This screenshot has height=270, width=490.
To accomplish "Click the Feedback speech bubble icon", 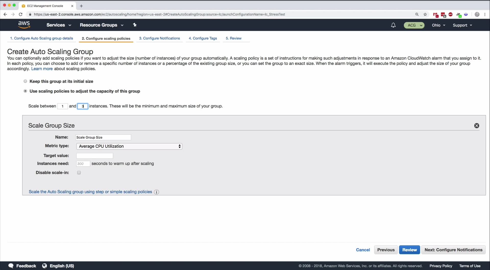I will click(11, 266).
